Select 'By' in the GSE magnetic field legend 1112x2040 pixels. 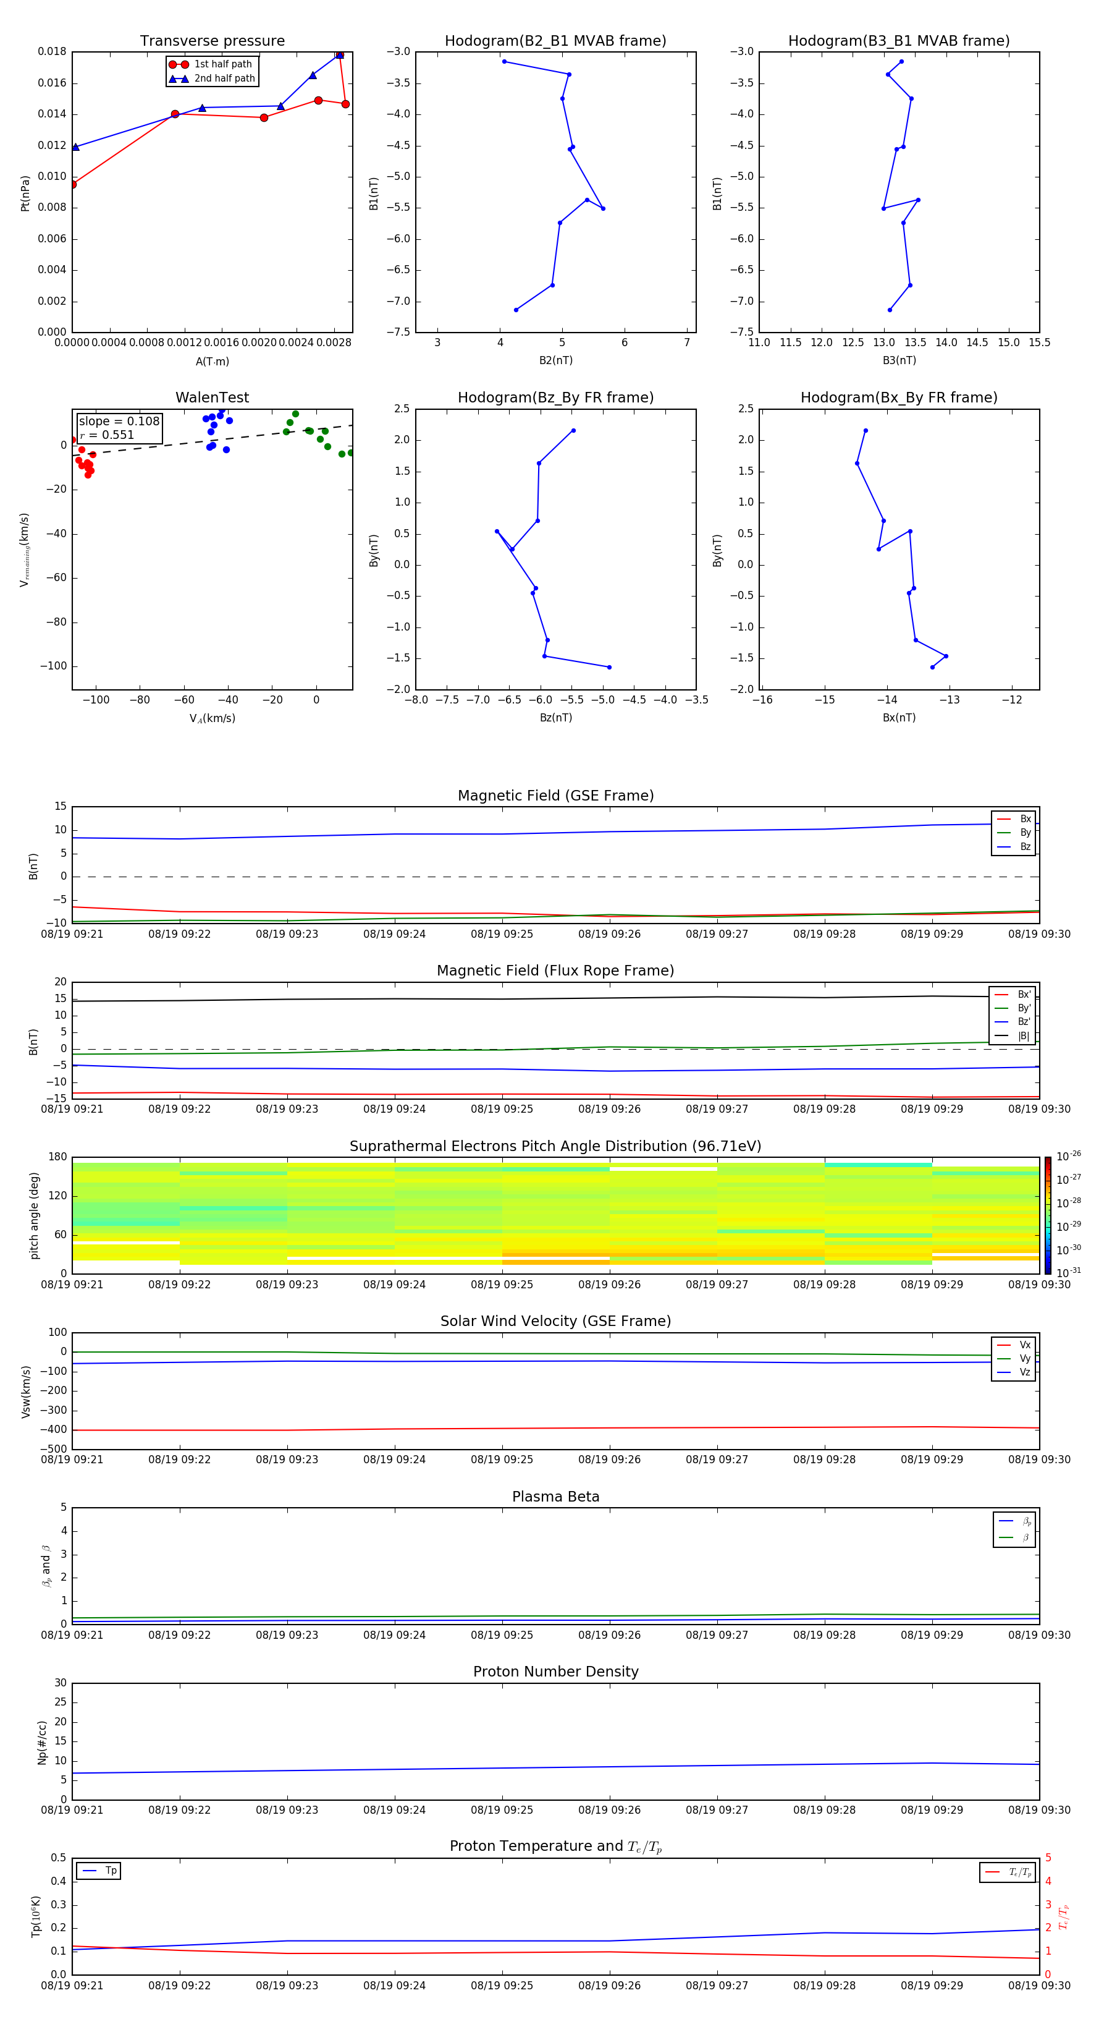coord(1014,832)
